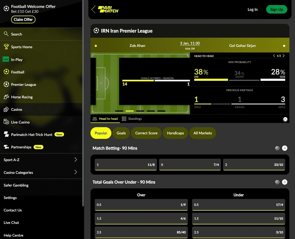Open Live Chat

11,223
